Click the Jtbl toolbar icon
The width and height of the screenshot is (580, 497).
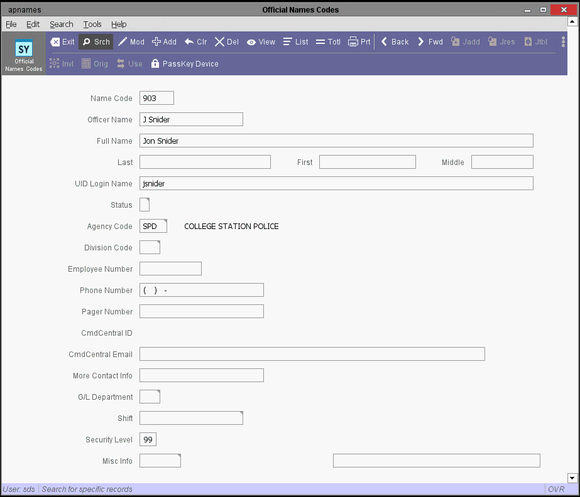535,42
